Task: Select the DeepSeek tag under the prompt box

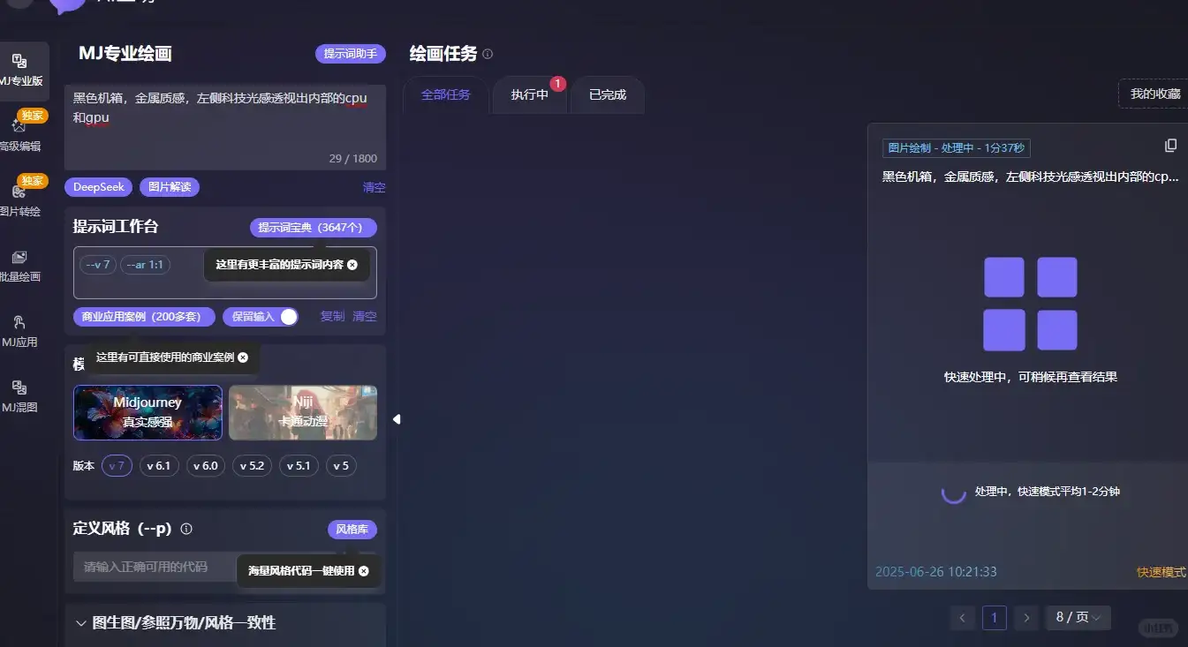Action: coord(97,186)
